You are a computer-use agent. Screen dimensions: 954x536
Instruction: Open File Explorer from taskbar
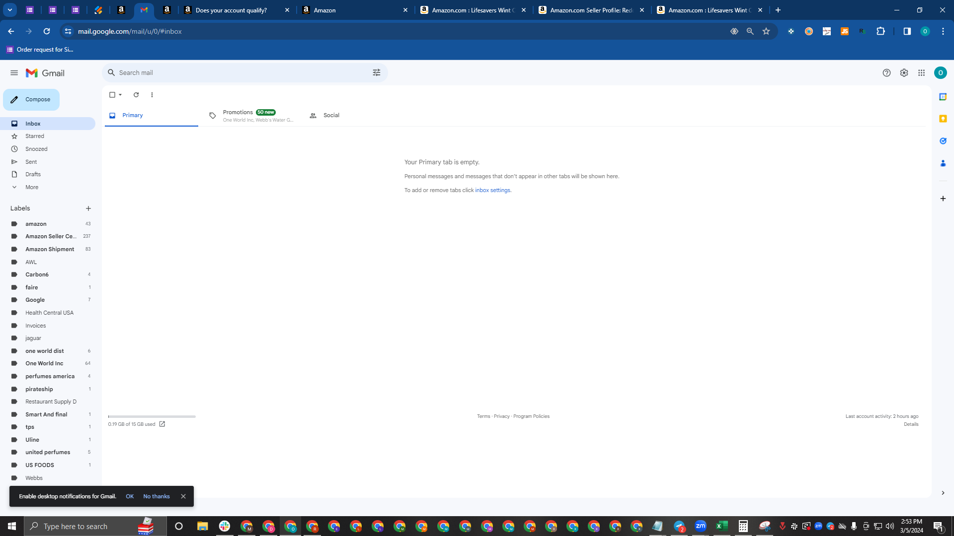(x=202, y=526)
